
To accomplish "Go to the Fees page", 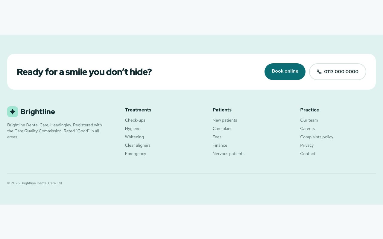I will click(217, 137).
